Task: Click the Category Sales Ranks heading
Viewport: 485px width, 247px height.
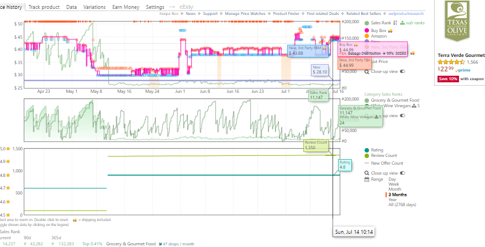Action: pos(383,94)
